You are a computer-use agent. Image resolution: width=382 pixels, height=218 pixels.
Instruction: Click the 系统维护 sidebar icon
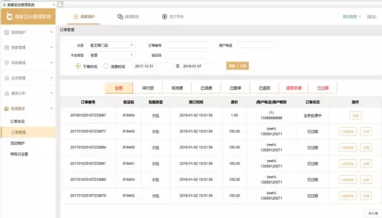7,32
